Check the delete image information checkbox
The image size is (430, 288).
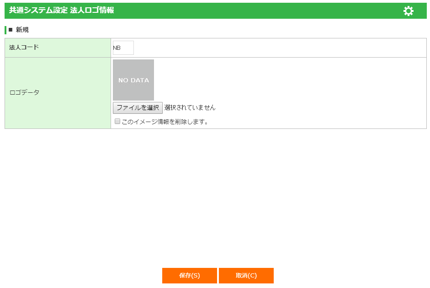tap(117, 122)
